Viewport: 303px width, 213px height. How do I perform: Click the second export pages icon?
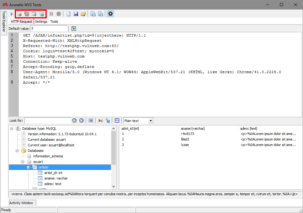[x=100, y=14]
